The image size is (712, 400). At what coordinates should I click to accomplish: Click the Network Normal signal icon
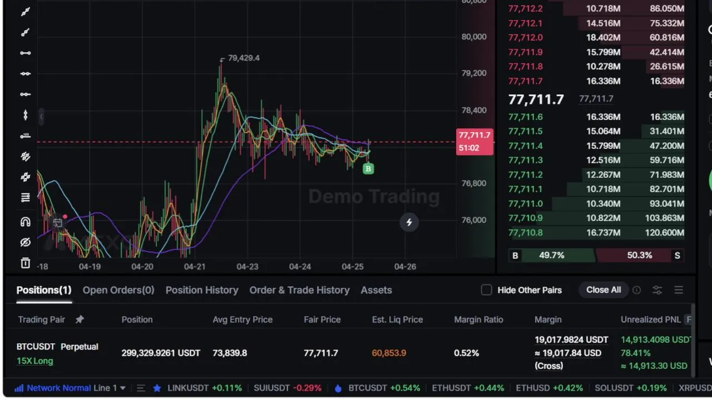pos(19,388)
